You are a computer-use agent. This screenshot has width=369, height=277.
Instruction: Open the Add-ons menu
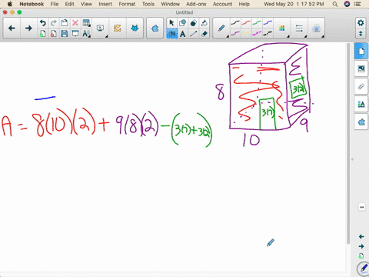pyautogui.click(x=196, y=4)
